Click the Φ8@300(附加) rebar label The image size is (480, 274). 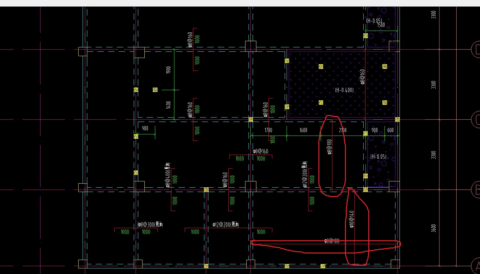(x=151, y=224)
